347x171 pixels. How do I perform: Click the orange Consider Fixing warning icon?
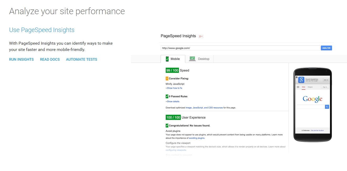coord(167,78)
